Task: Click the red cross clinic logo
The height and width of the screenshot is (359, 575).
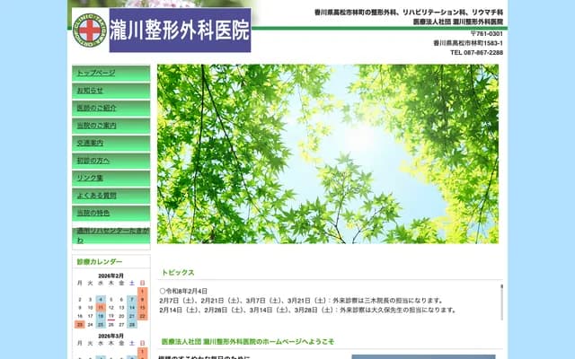Action: pyautogui.click(x=90, y=30)
